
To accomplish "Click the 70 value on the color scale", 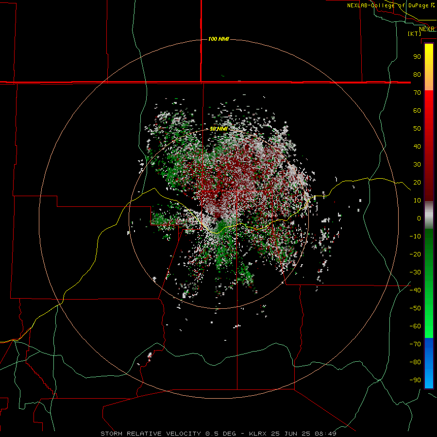I will 417,93.
